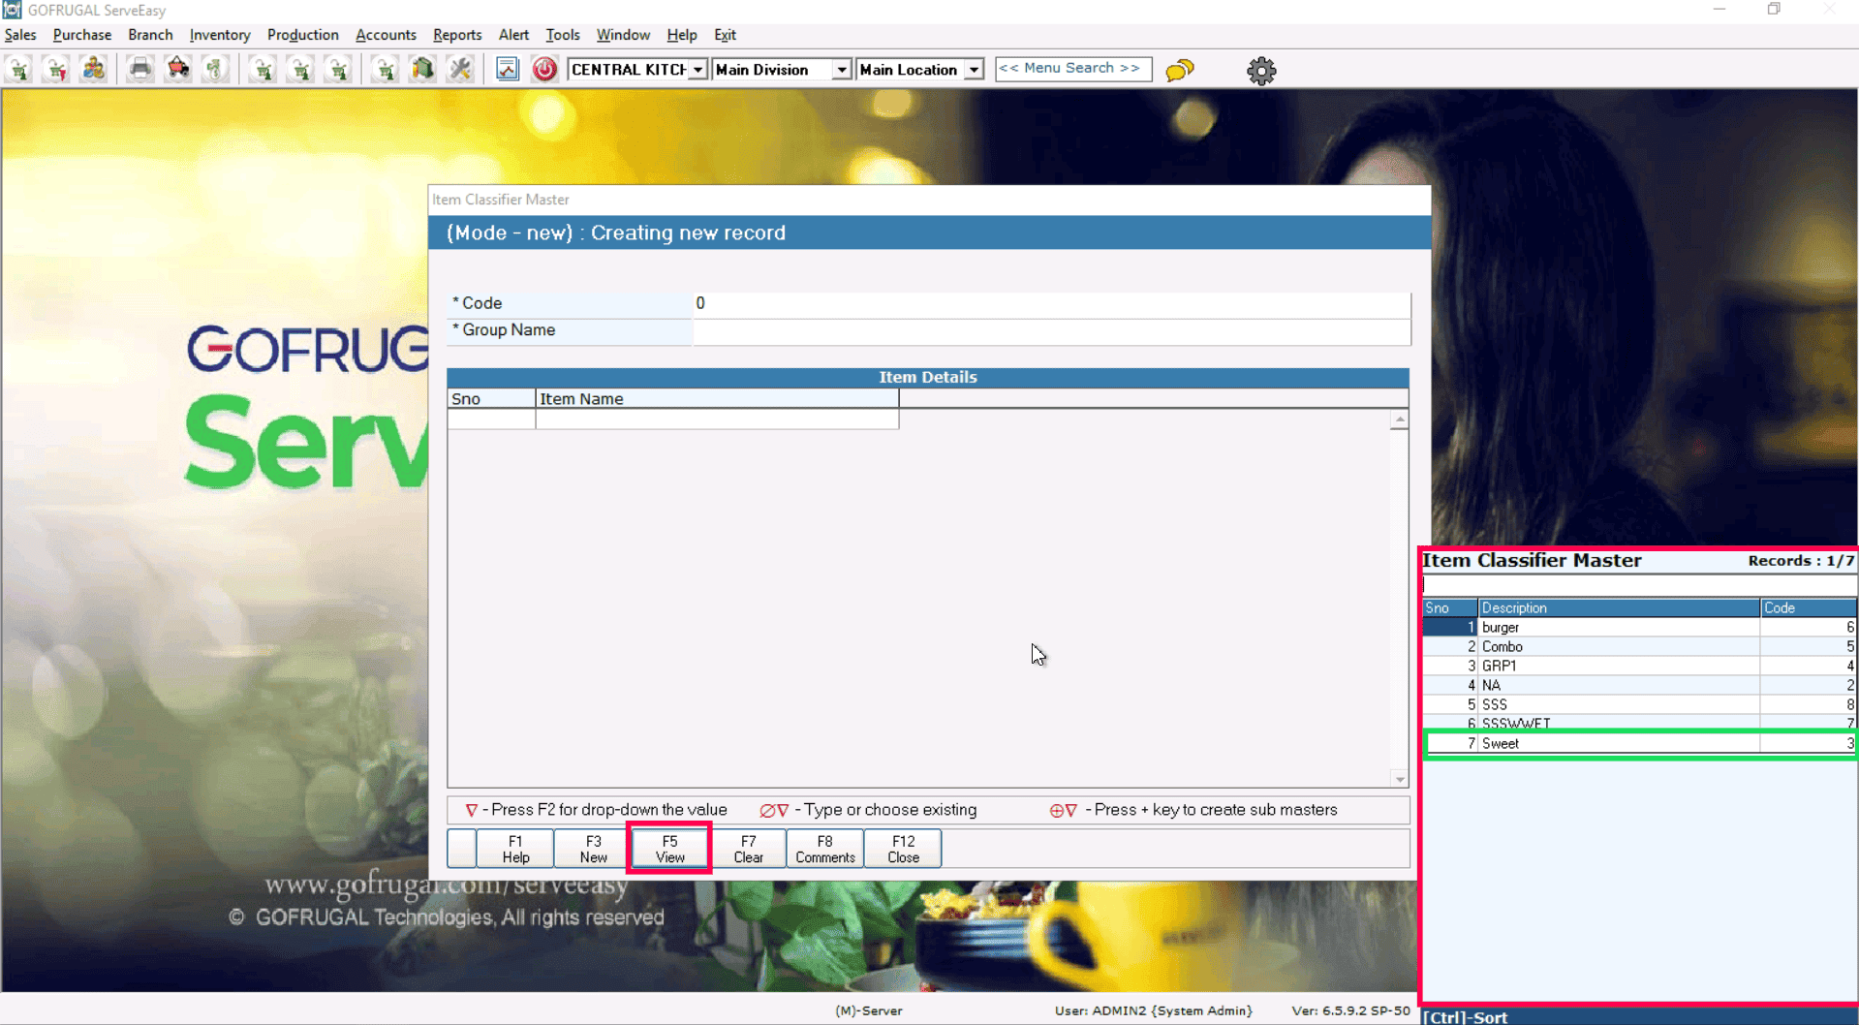Select the 'burger' row in classifier list
The image size is (1859, 1025).
pyautogui.click(x=1639, y=628)
